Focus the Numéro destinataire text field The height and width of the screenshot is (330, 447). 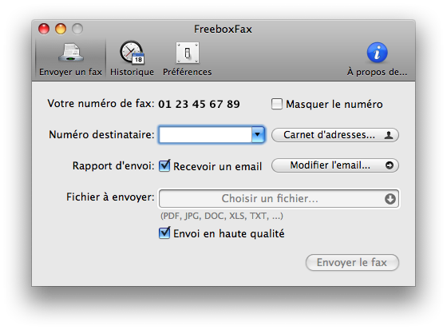(x=205, y=134)
